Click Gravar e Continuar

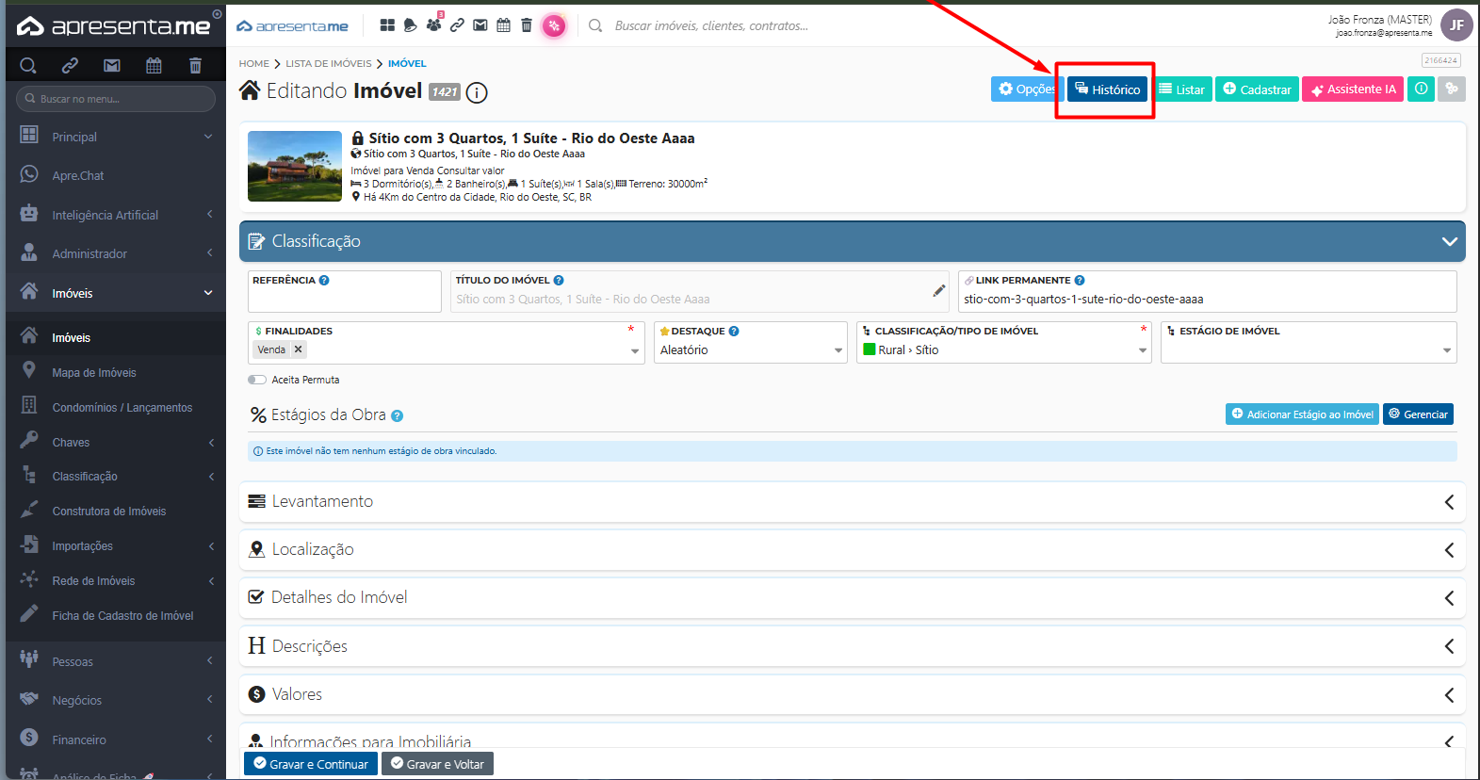[311, 764]
